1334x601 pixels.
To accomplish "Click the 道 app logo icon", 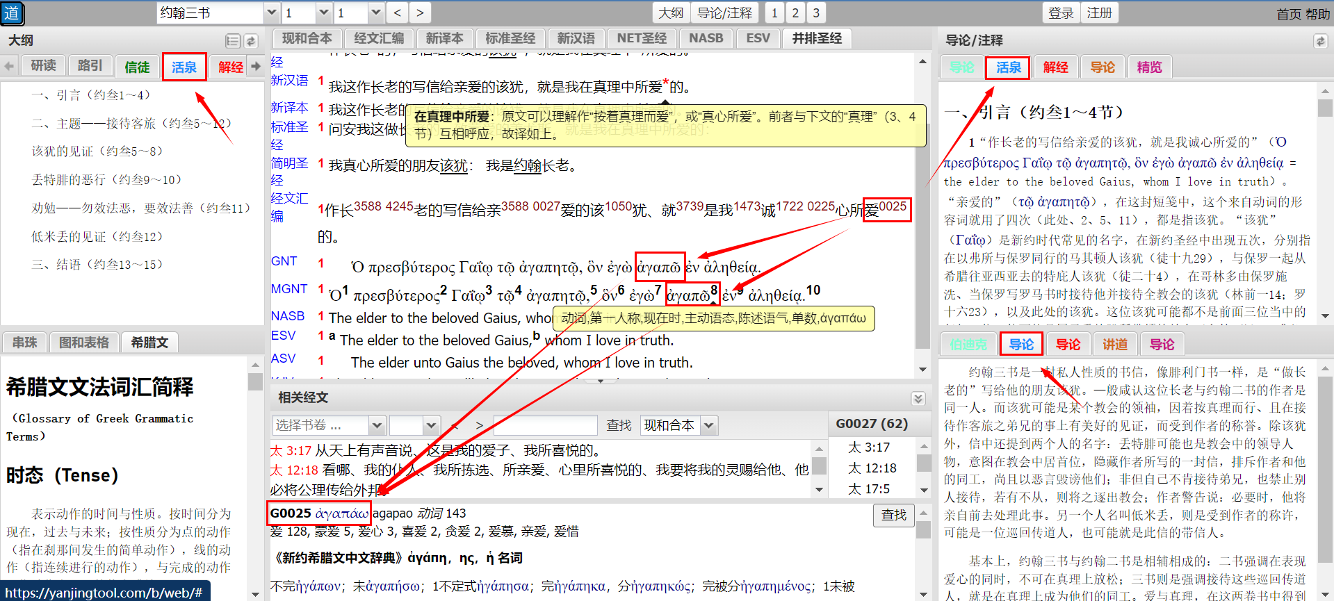I will tap(12, 13).
